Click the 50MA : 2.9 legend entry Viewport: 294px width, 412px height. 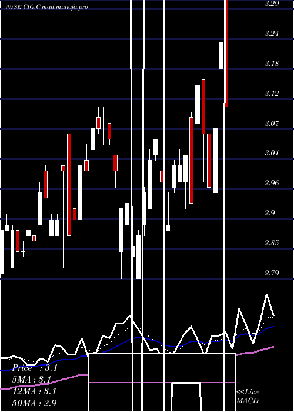click(34, 403)
